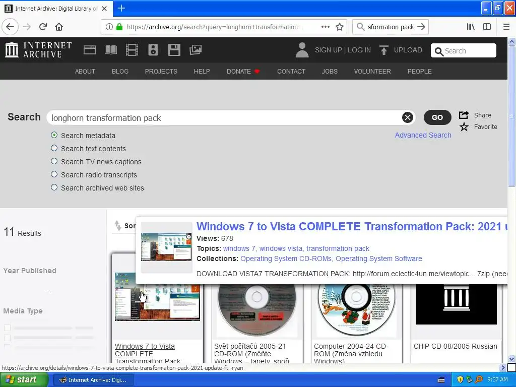Click the browser URL address bar
This screenshot has height=387, width=516.
214,27
